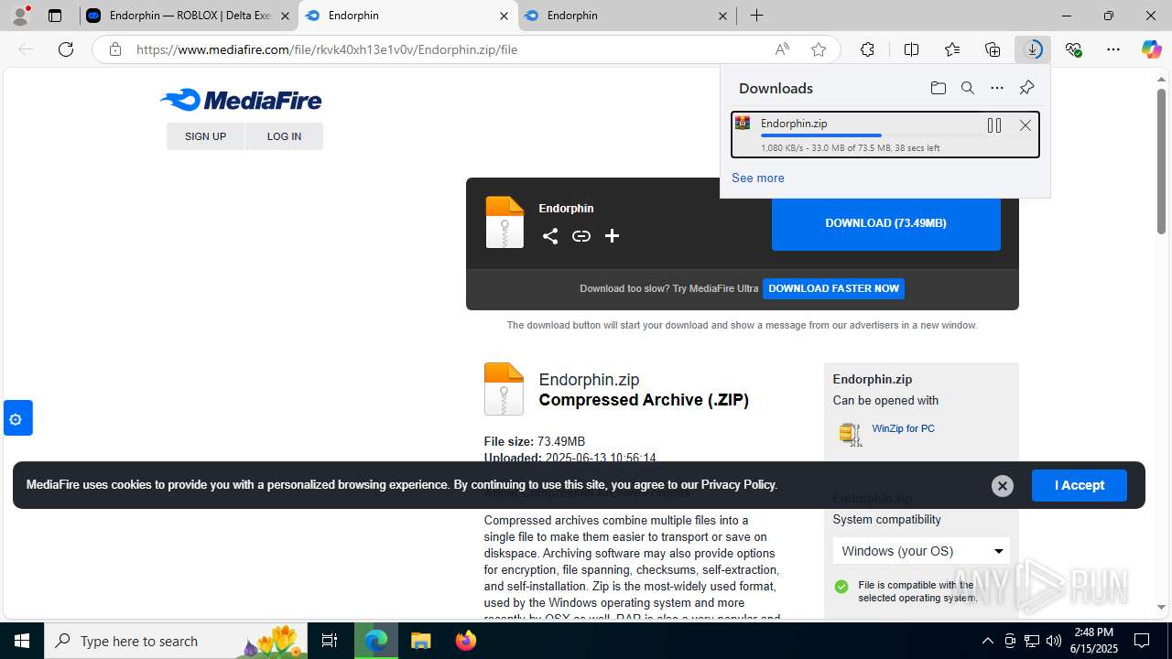The width and height of the screenshot is (1172, 659).
Task: Click I Accept on cookie banner
Action: 1080,485
